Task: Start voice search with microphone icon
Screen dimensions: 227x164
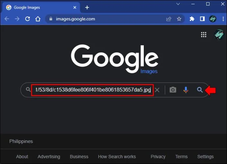Action: 186,90
